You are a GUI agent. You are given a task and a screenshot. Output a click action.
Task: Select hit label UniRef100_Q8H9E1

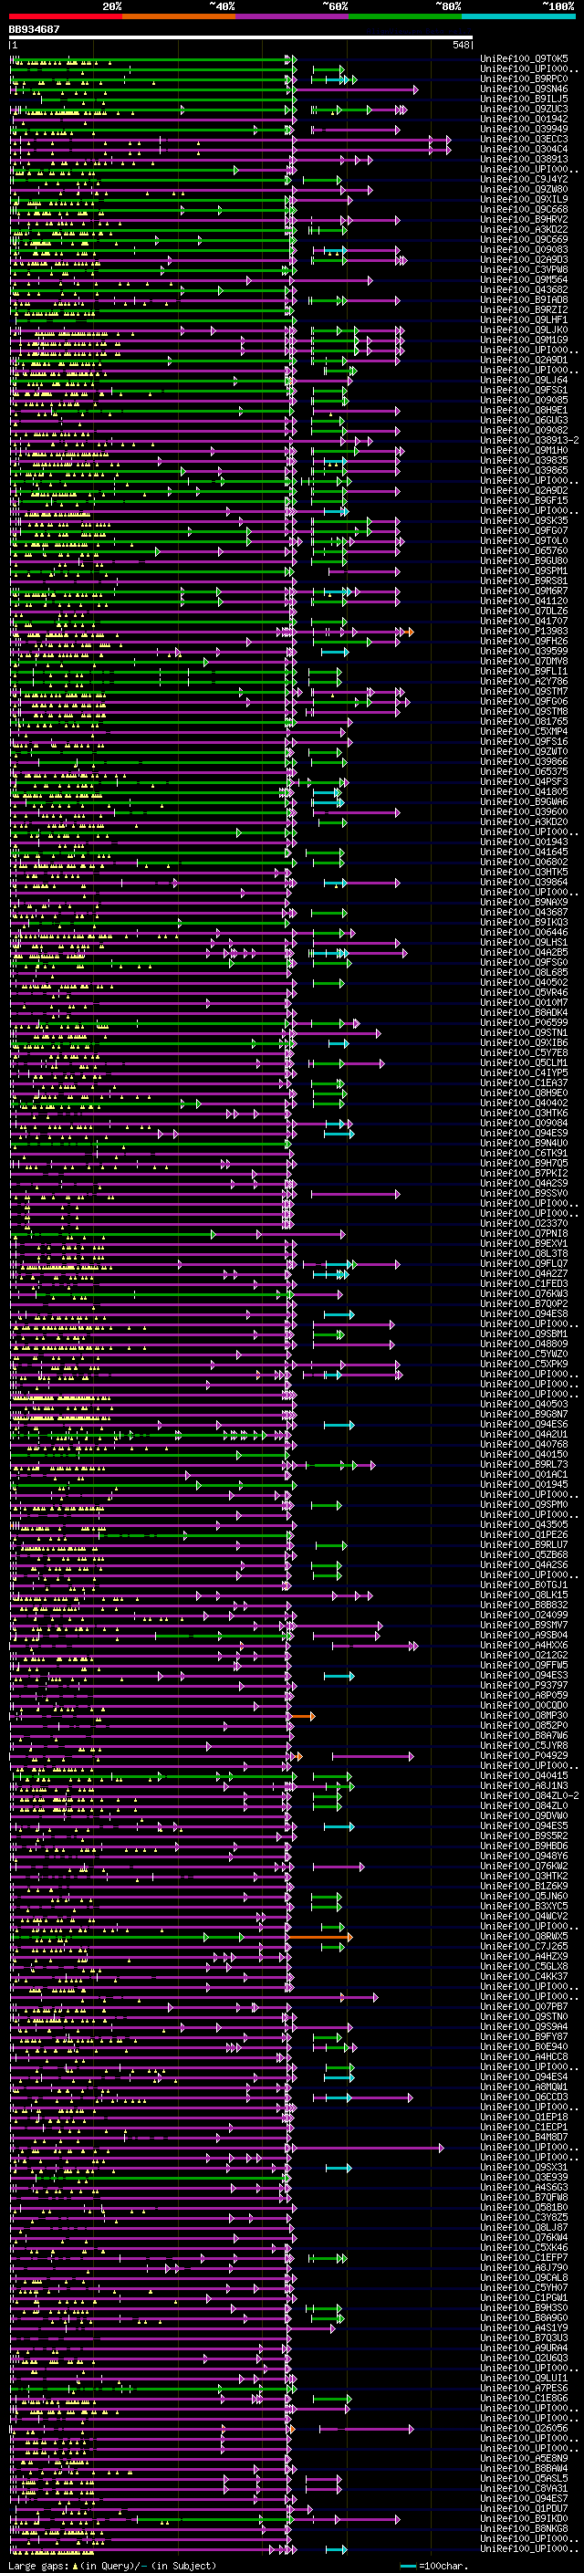[x=524, y=410]
